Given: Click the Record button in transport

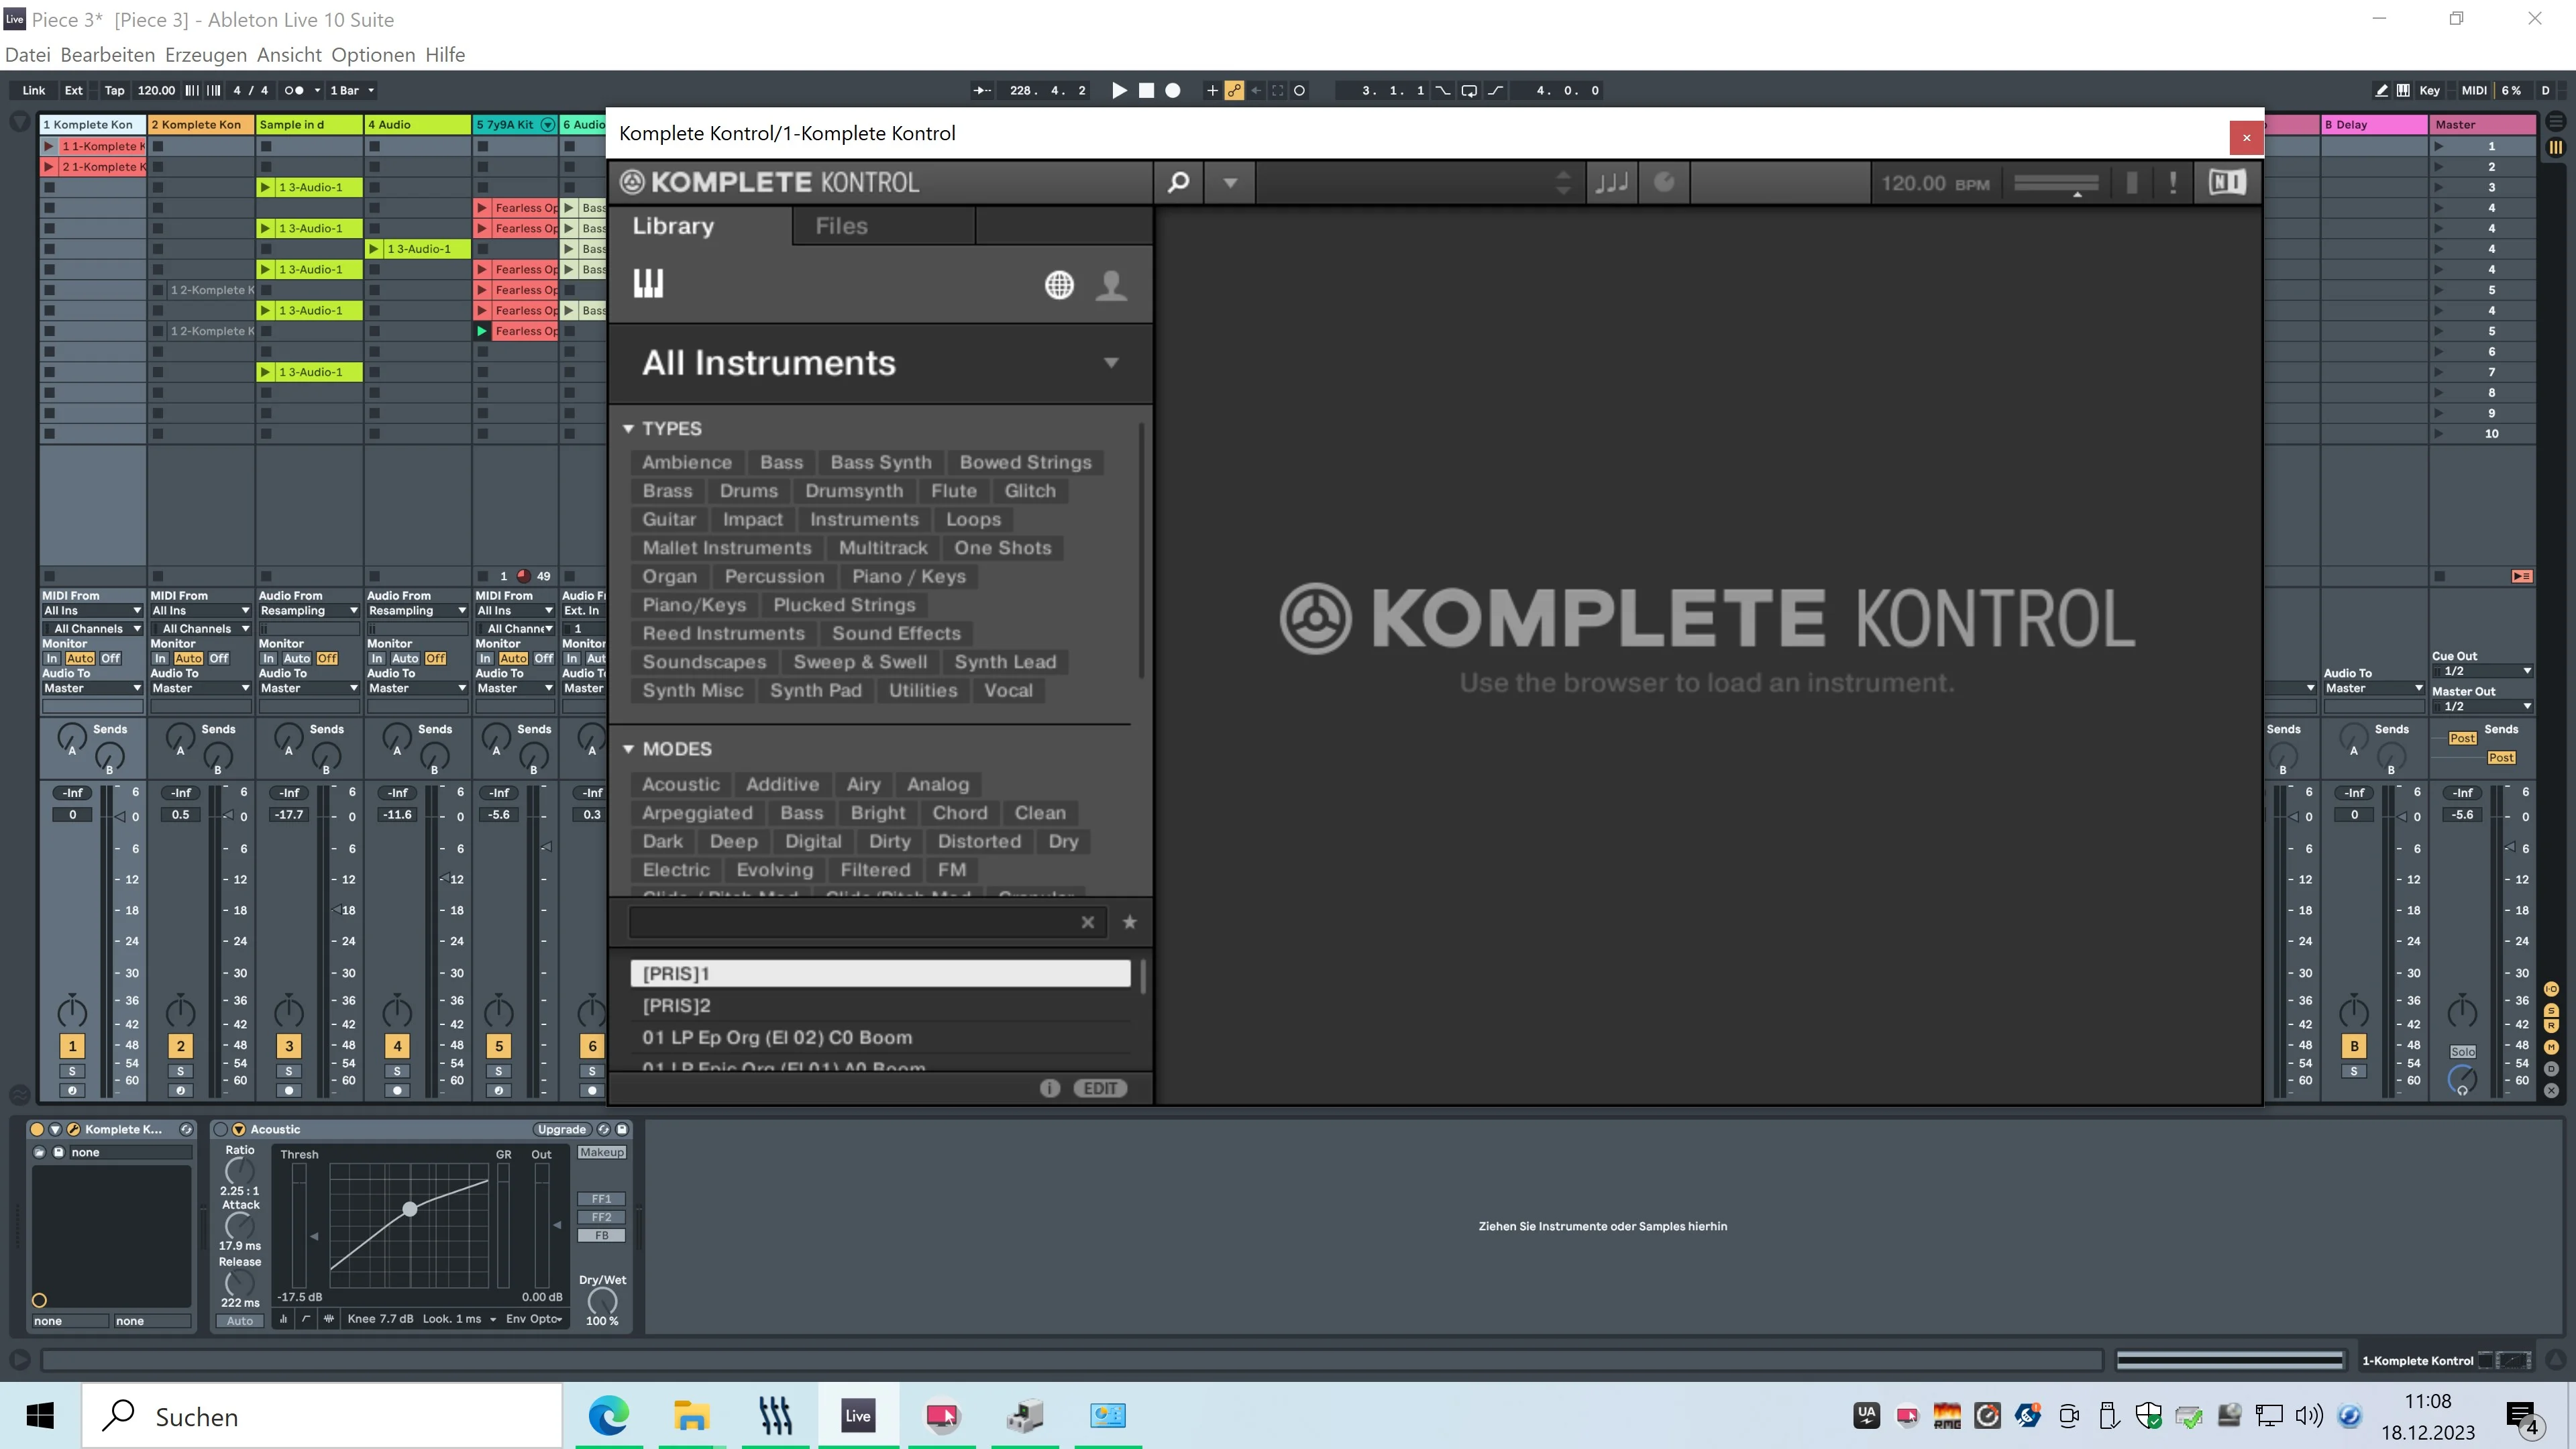Looking at the screenshot, I should [x=1173, y=90].
